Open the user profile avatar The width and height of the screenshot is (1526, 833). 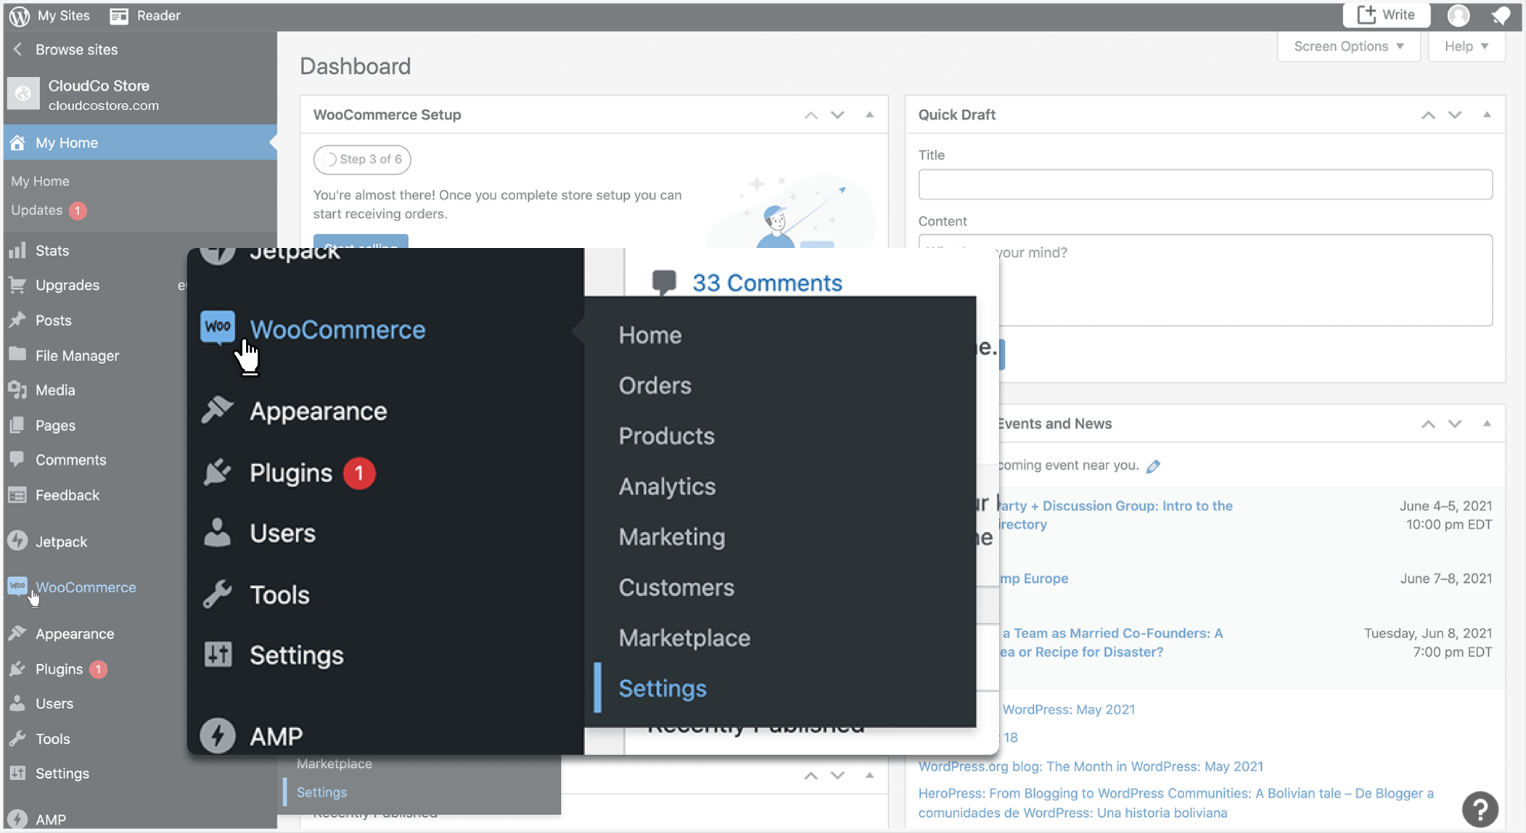point(1459,15)
